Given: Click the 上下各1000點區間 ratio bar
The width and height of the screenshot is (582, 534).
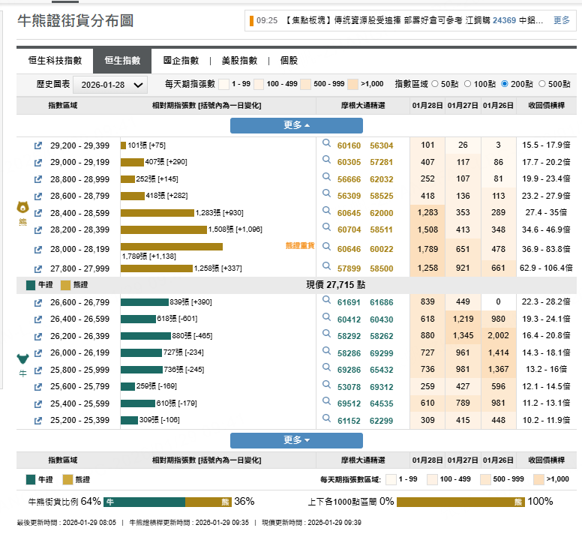Looking at the screenshot, I should [x=460, y=502].
